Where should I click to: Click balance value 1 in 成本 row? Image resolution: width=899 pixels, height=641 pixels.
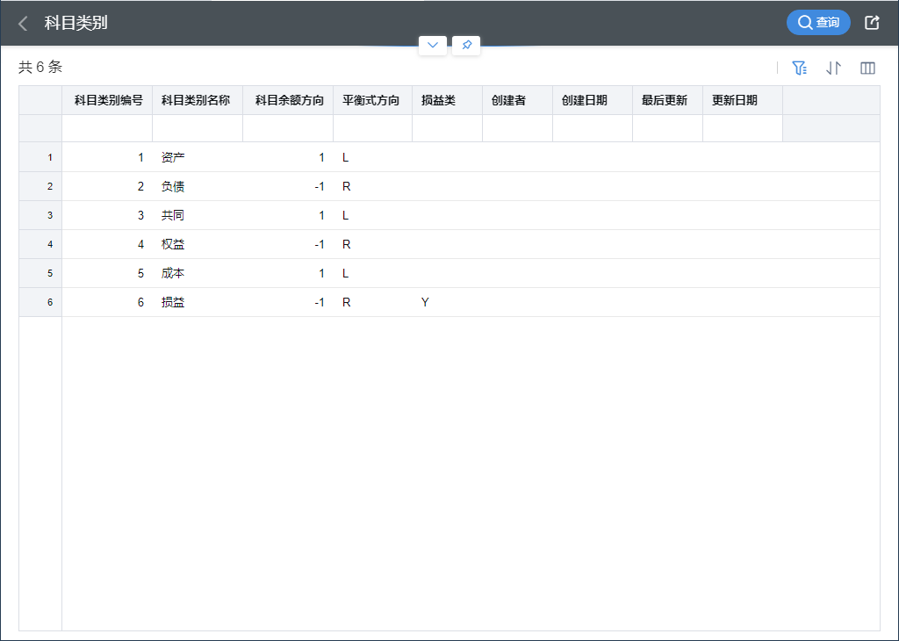pyautogui.click(x=321, y=273)
